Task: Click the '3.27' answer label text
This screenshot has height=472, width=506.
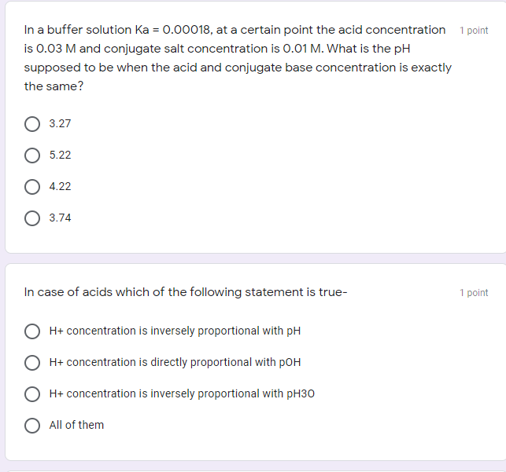Action: coord(60,123)
